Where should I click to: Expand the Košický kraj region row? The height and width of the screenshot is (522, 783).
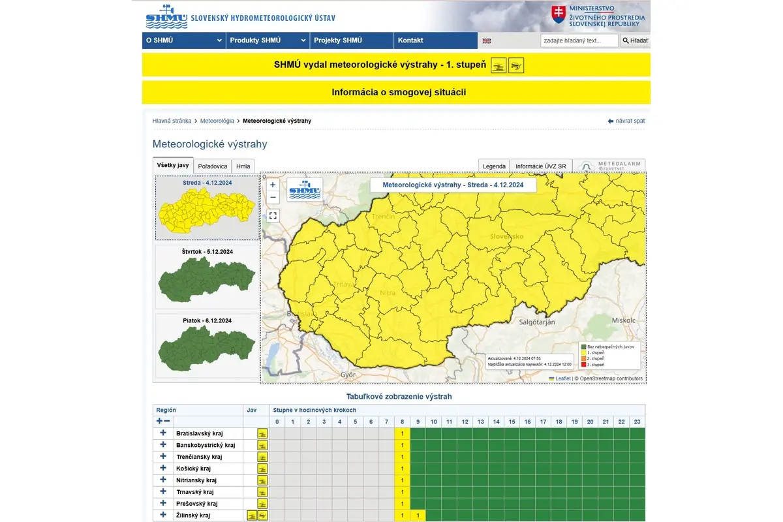click(x=163, y=468)
